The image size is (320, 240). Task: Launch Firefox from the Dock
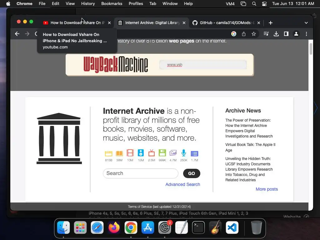[114, 227]
